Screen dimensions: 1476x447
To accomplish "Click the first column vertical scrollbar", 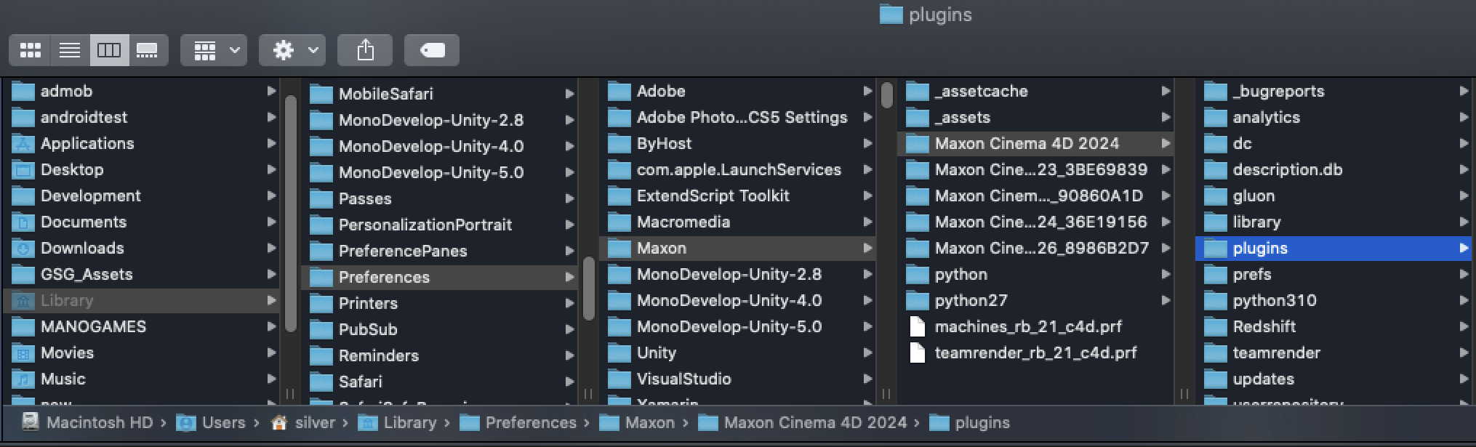I will 291,214.
